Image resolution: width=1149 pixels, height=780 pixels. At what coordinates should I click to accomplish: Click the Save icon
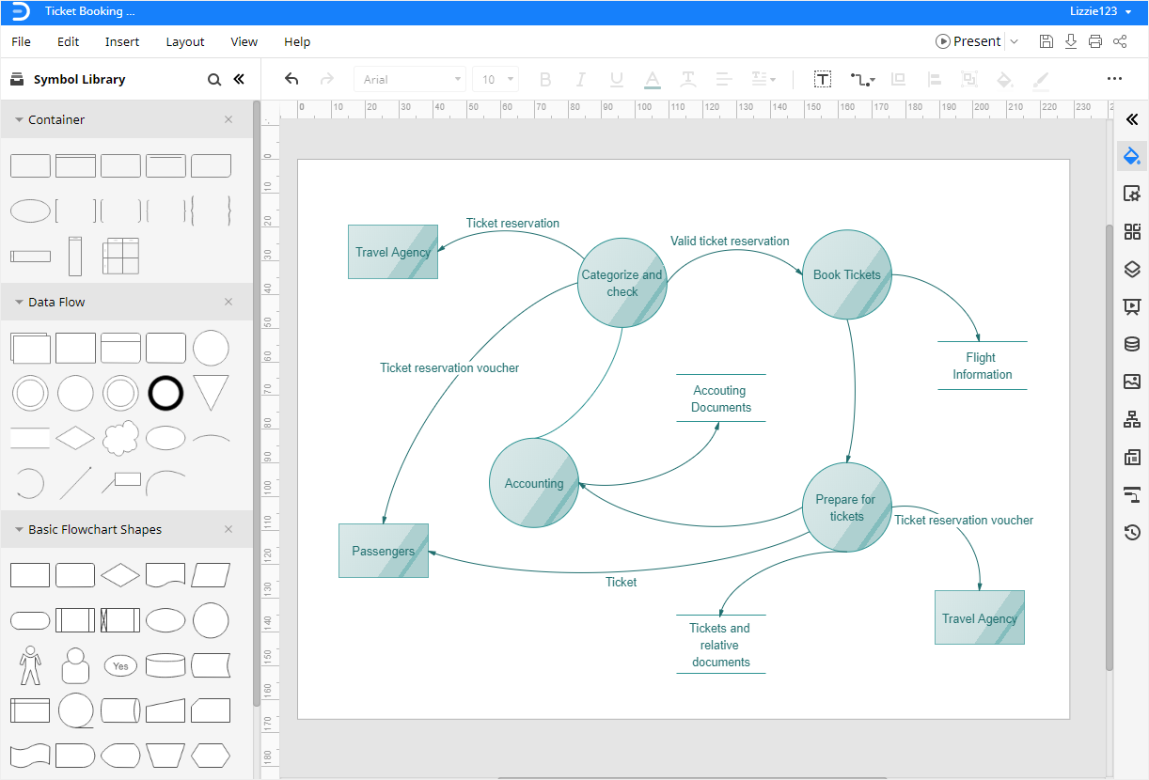pos(1047,41)
